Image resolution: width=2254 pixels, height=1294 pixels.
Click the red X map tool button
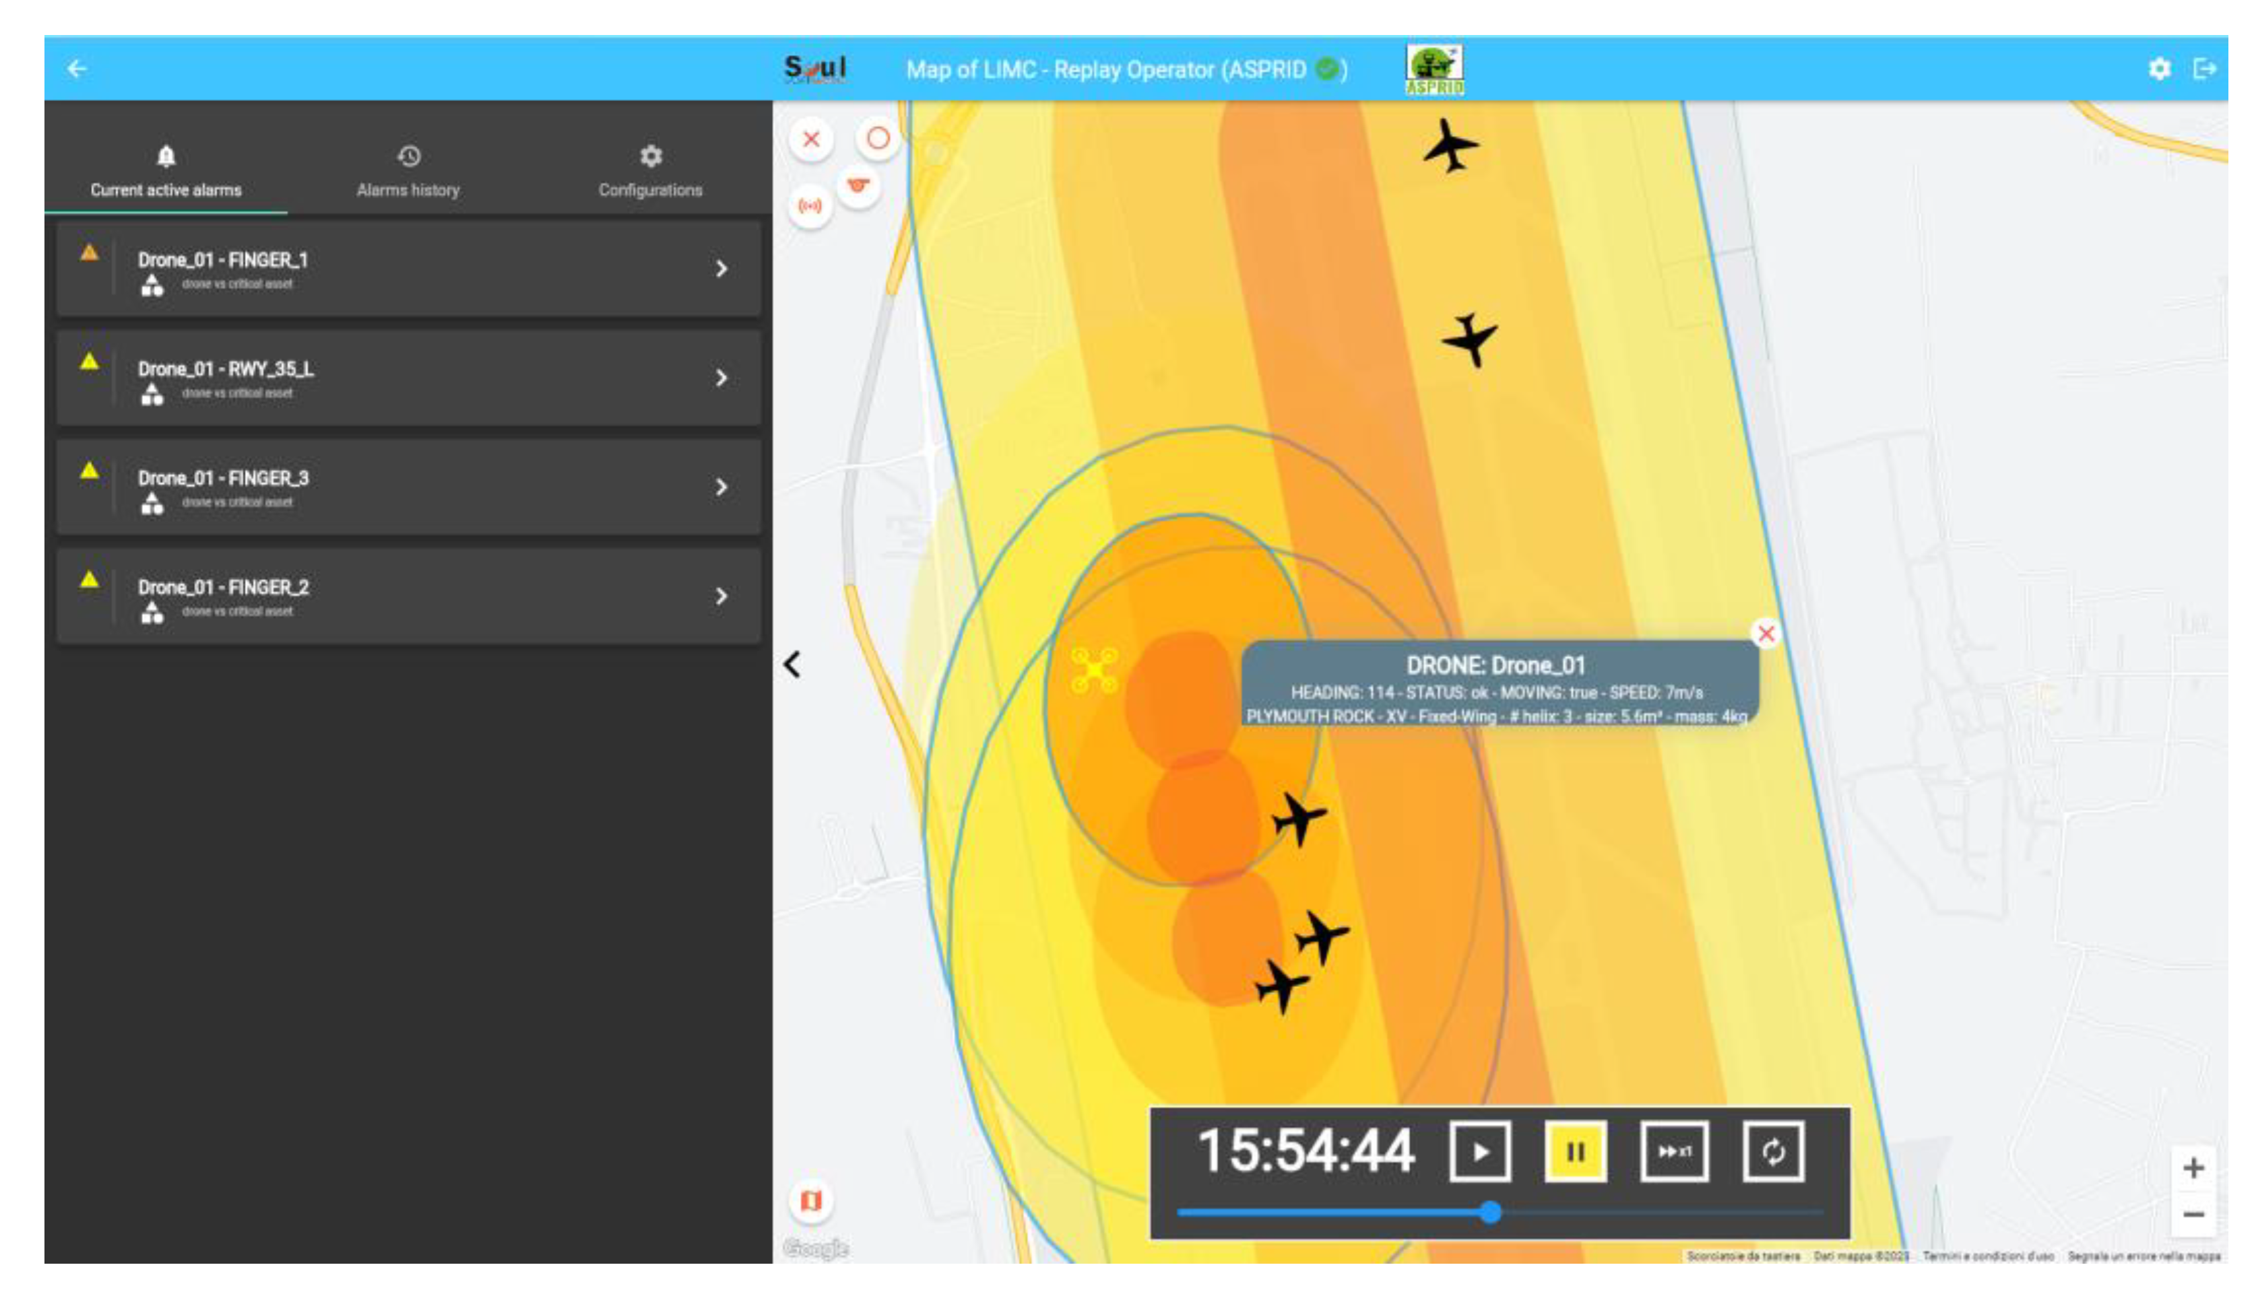pyautogui.click(x=811, y=139)
